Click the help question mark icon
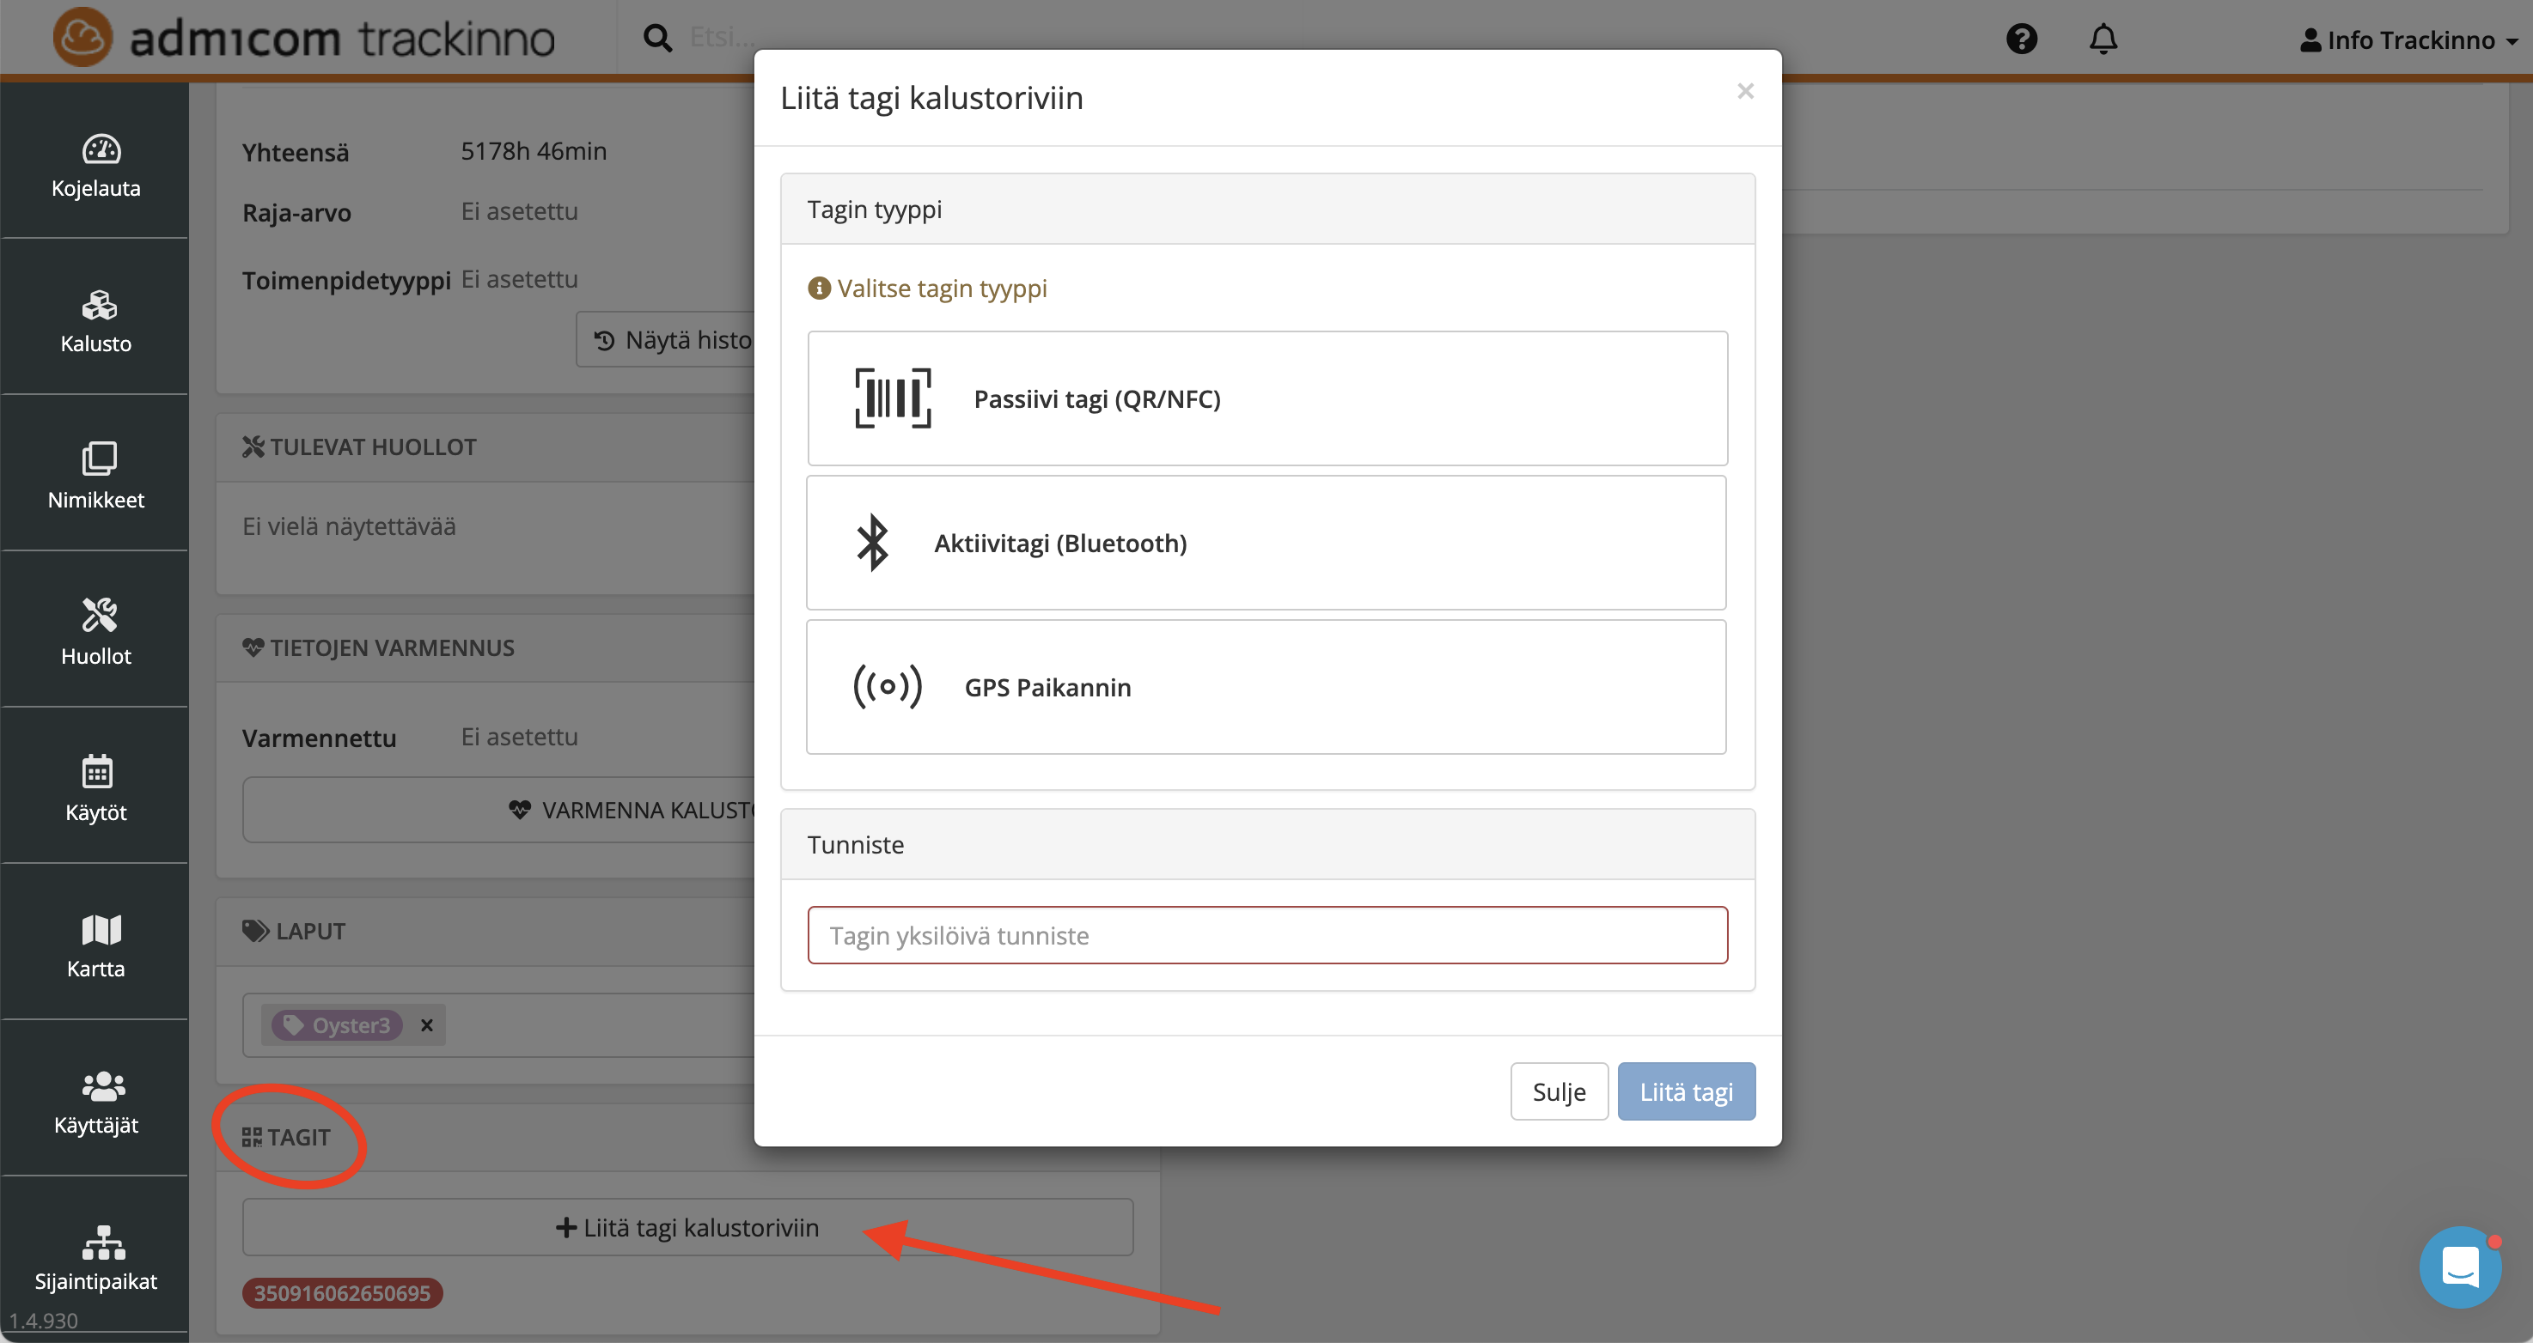2533x1343 pixels. click(2022, 39)
